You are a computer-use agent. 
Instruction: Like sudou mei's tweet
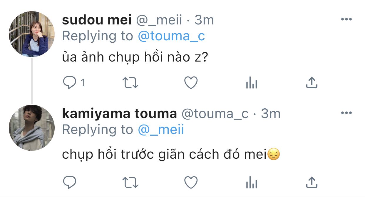(191, 83)
